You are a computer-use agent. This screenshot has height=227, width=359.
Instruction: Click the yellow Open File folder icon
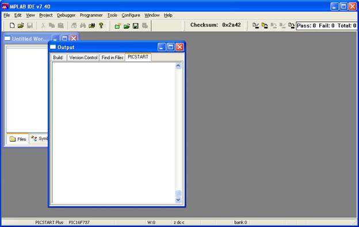(x=21, y=25)
